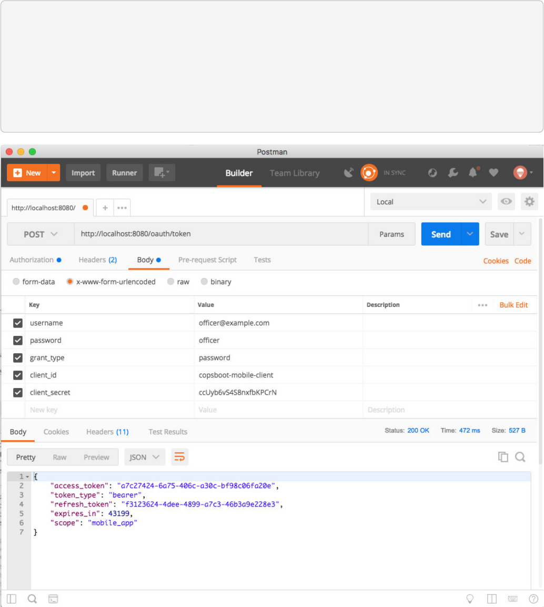Click environment quick look eye icon
Image resolution: width=544 pixels, height=607 pixels.
[506, 201]
